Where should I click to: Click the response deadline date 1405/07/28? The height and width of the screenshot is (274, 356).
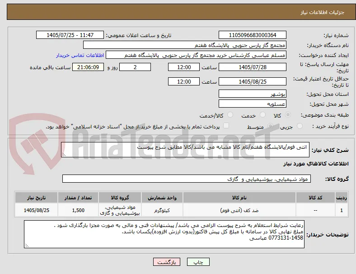(252, 67)
